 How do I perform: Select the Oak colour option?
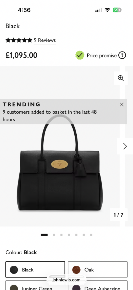[x=98, y=270]
